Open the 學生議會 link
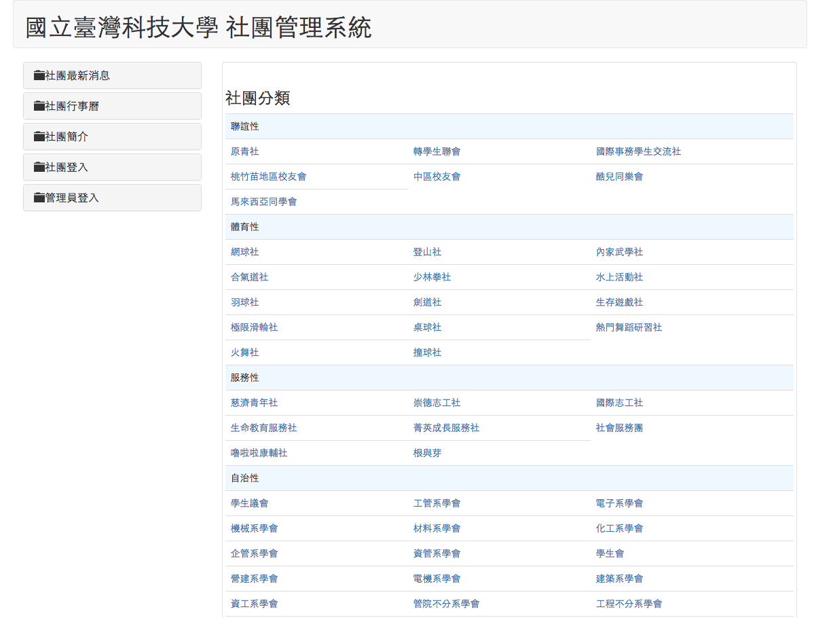The width and height of the screenshot is (833, 618). pos(249,503)
